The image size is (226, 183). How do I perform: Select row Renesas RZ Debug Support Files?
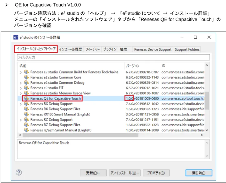pos(111,125)
